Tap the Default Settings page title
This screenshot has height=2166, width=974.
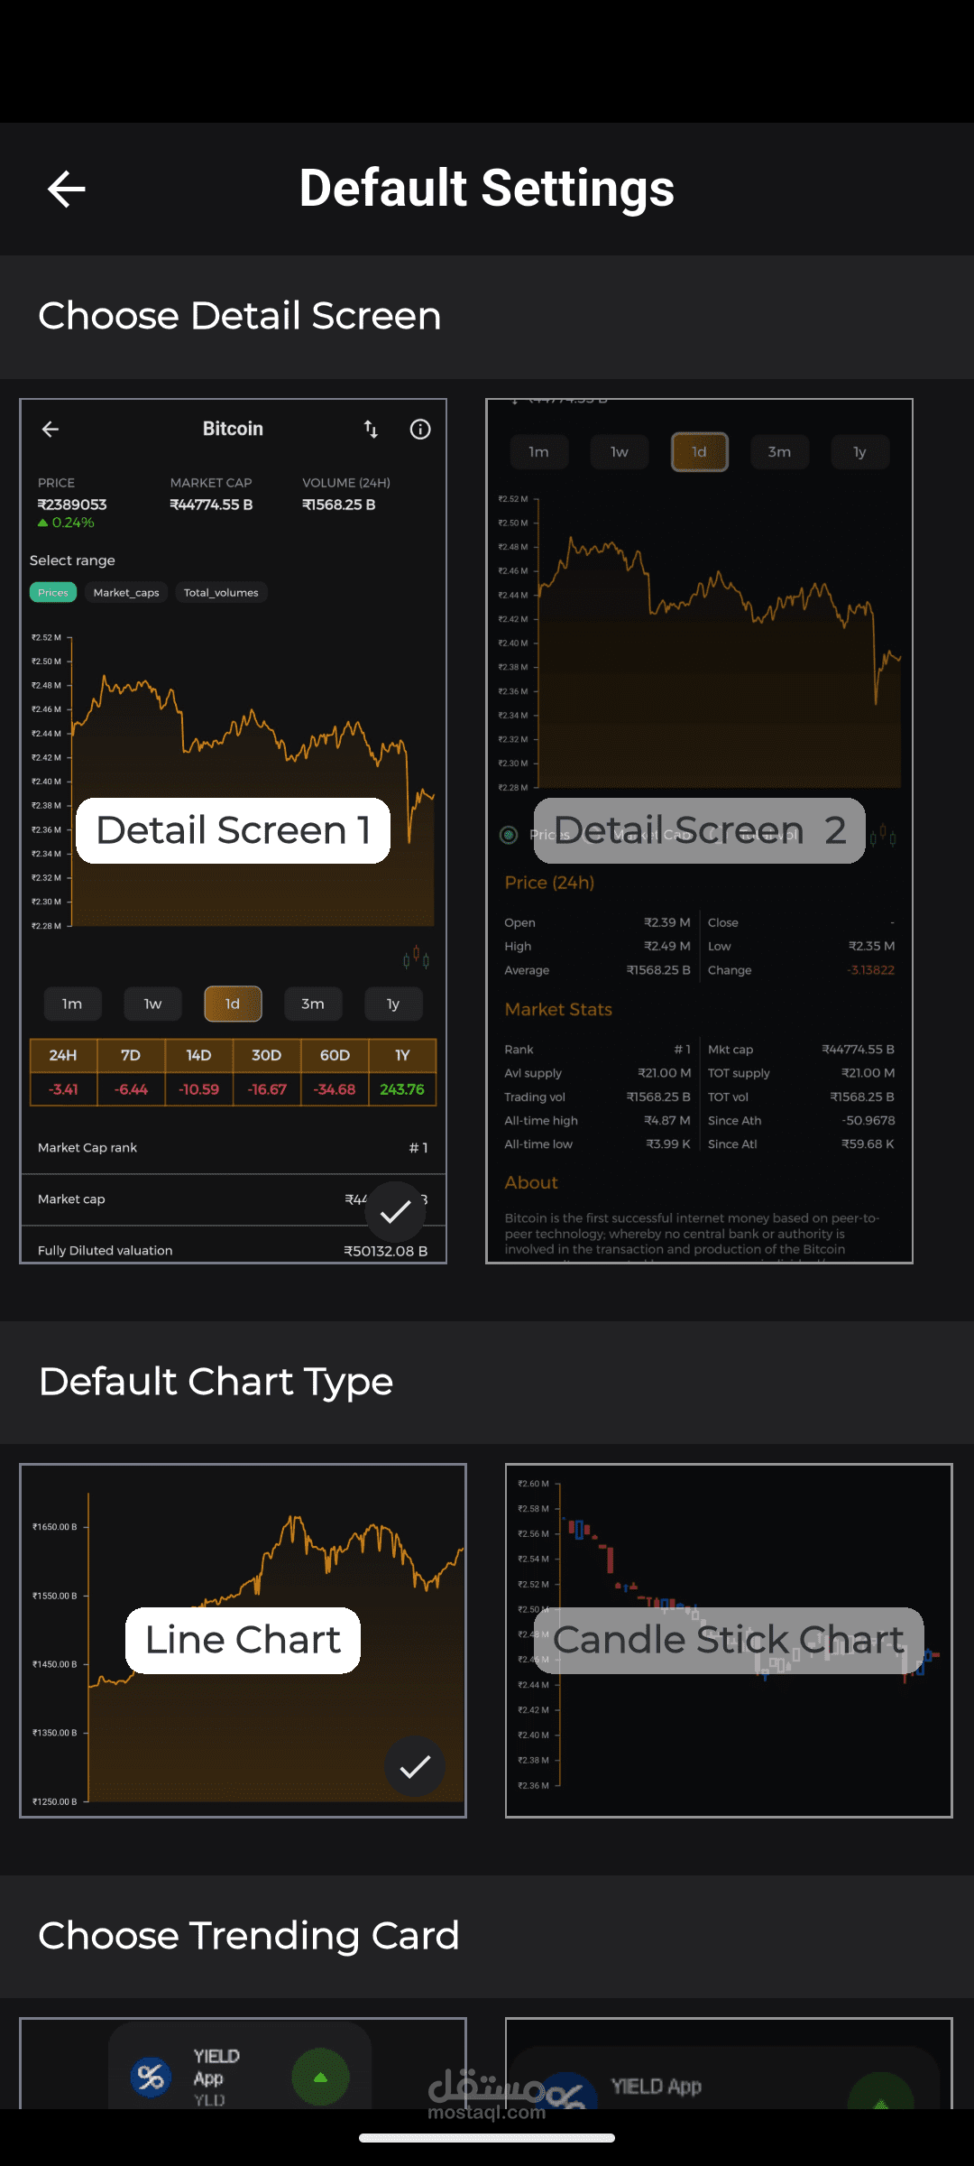pyautogui.click(x=487, y=188)
